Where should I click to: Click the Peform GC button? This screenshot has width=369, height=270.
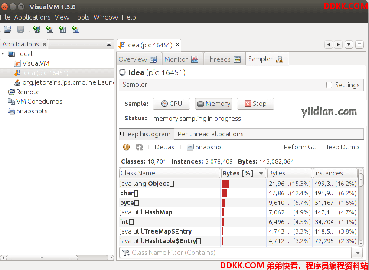point(300,147)
